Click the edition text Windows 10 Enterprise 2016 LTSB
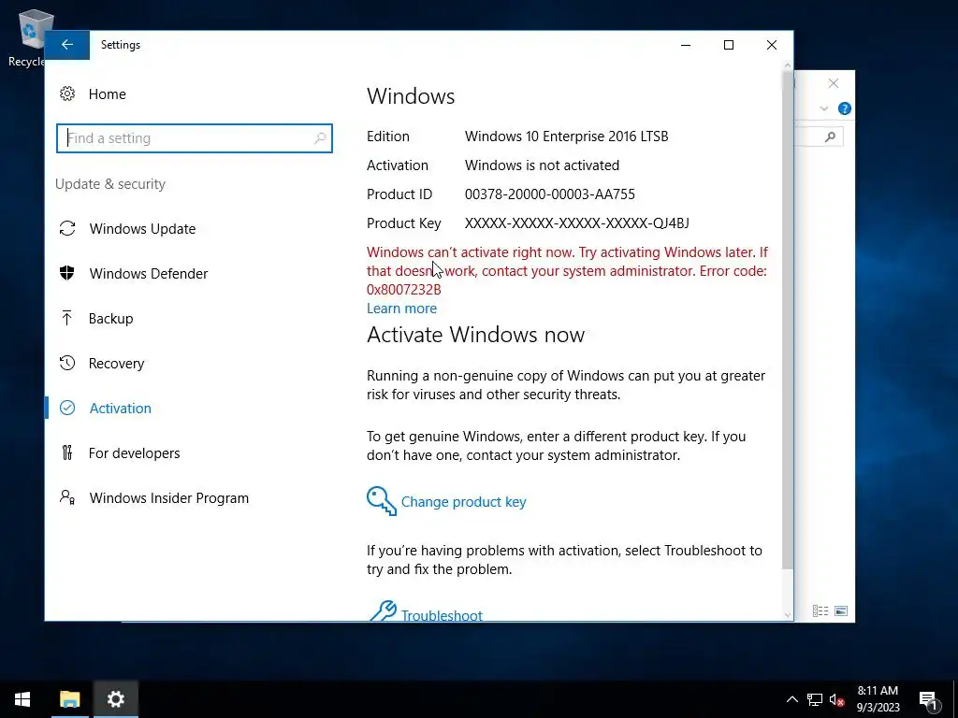The width and height of the screenshot is (958, 718). click(566, 136)
